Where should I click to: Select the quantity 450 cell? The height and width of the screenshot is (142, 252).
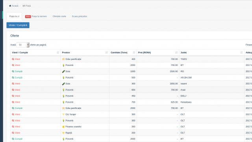(123, 96)
